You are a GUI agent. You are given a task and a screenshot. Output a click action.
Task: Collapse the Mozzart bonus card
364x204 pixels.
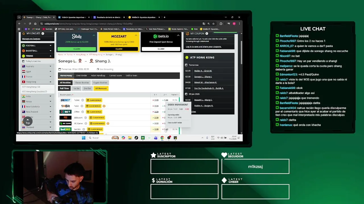tap(136, 35)
